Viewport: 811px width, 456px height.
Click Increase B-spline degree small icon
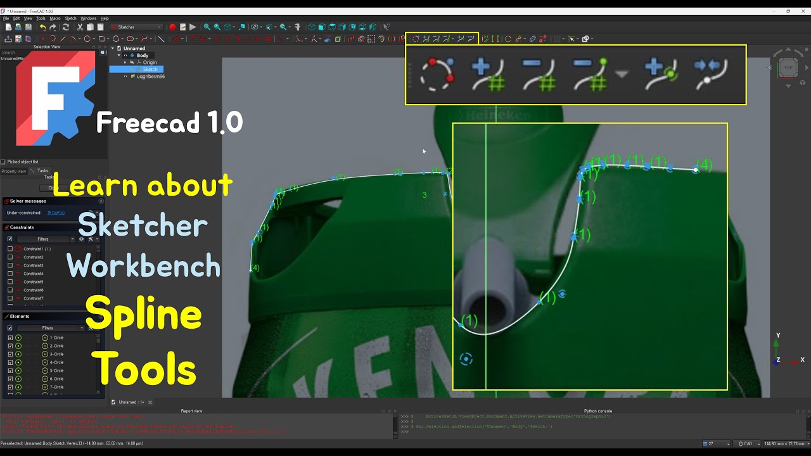point(426,39)
